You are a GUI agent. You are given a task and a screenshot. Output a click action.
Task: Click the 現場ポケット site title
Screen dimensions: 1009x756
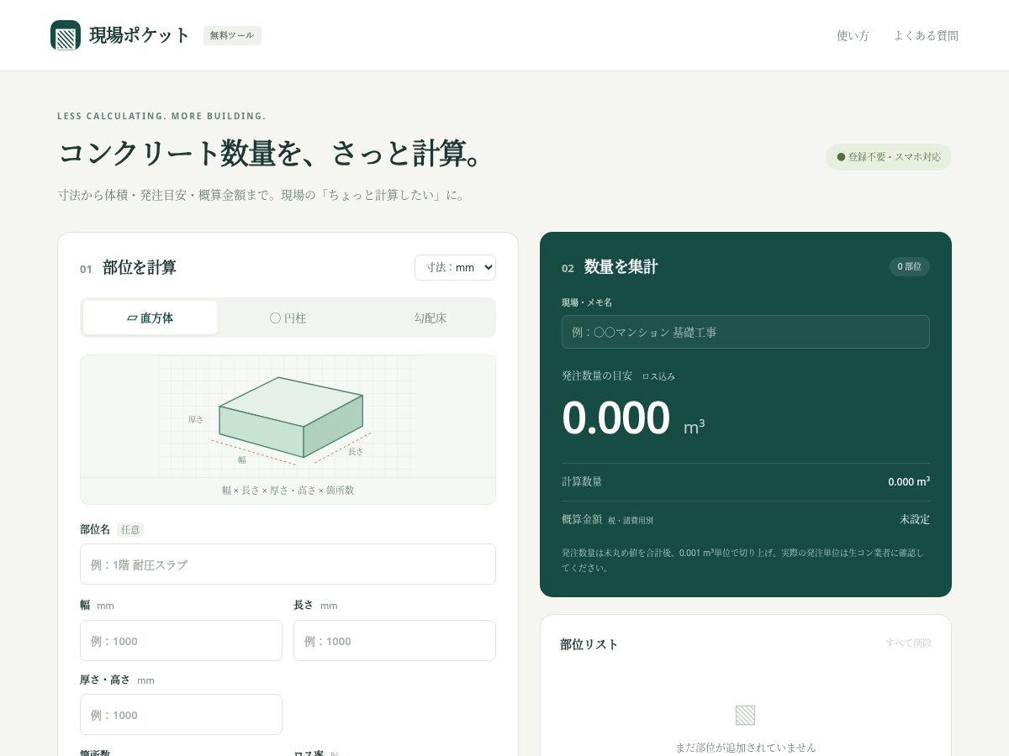[140, 35]
